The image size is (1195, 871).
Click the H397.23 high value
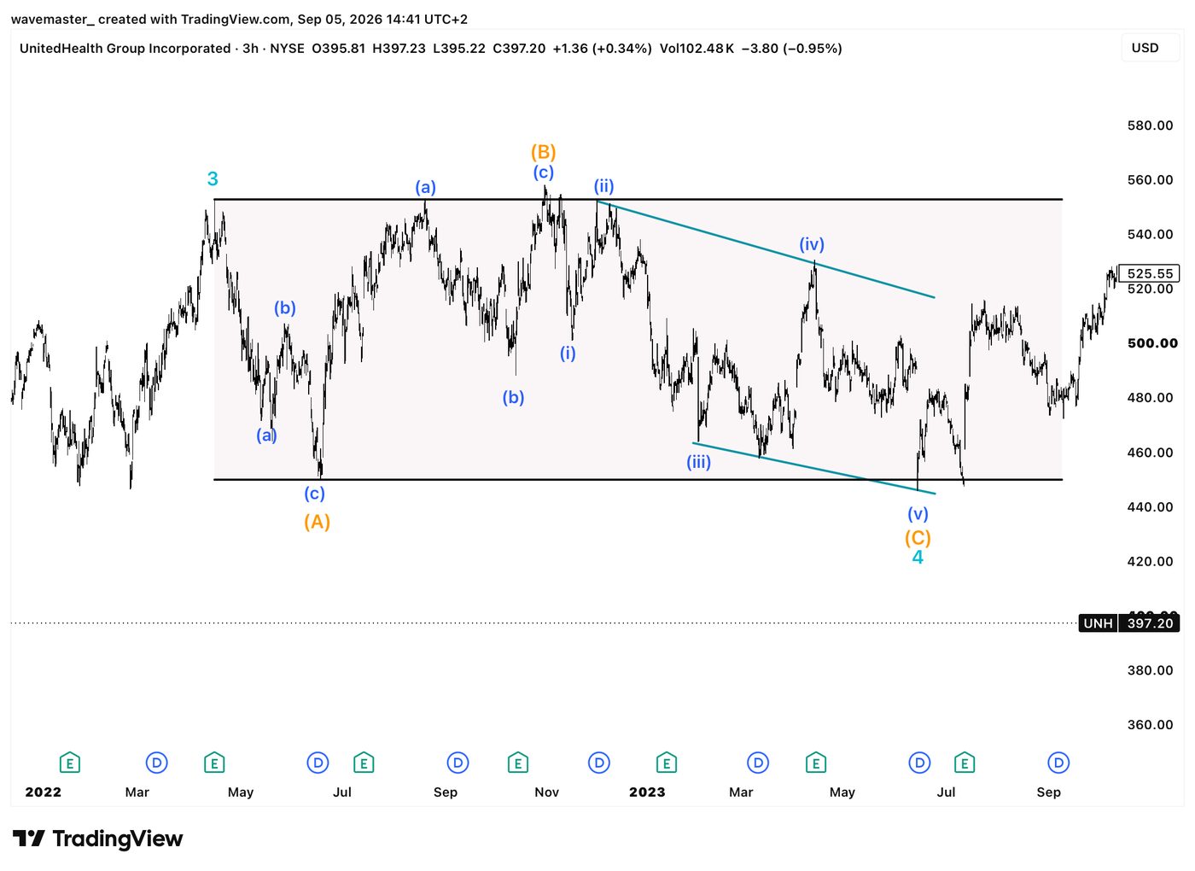click(x=399, y=49)
